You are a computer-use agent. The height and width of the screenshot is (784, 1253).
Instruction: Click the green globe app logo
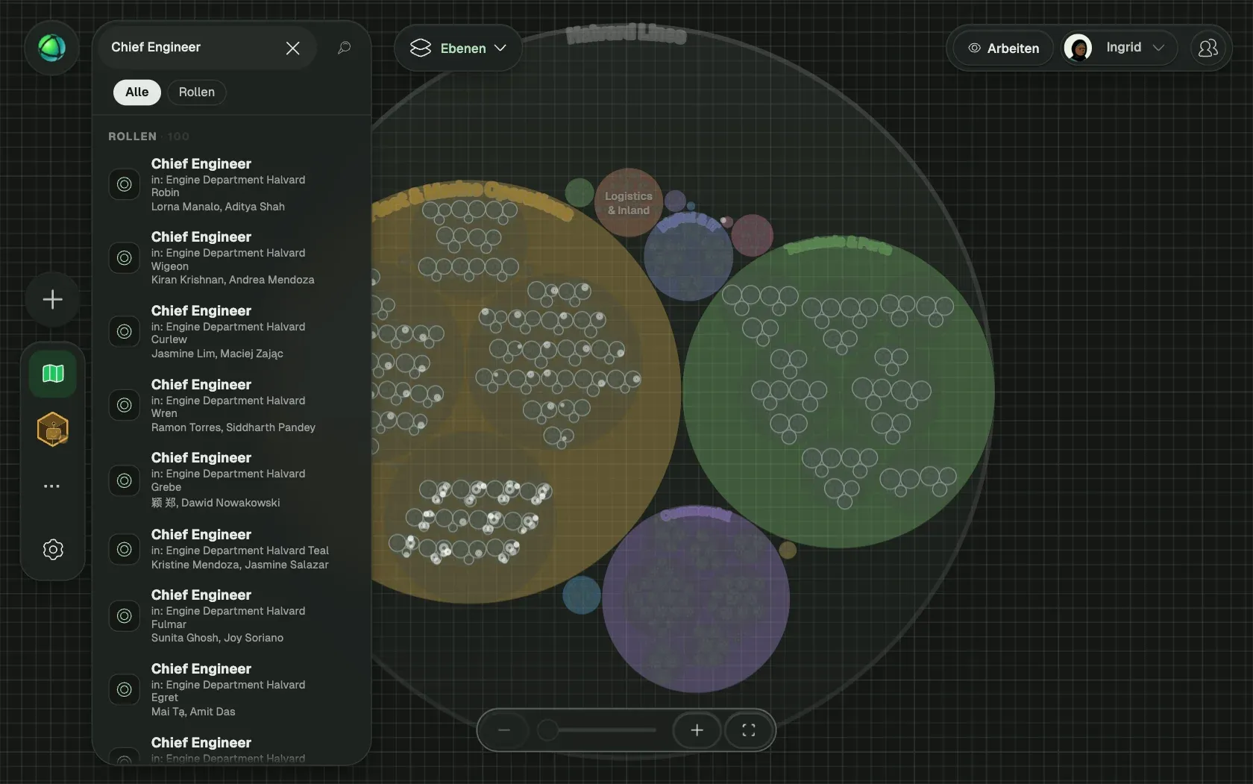[51, 48]
